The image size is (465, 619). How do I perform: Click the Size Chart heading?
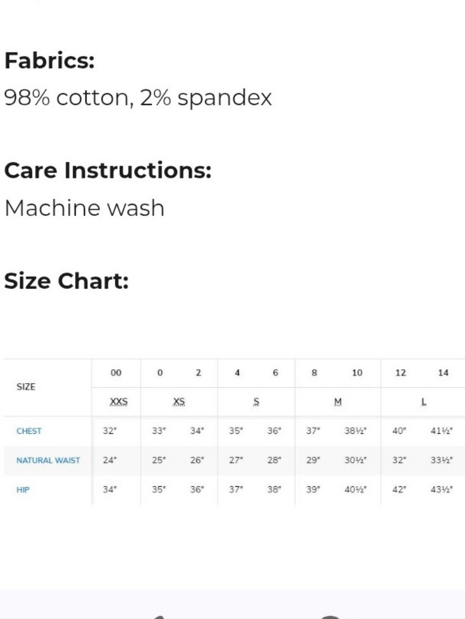pyautogui.click(x=66, y=281)
